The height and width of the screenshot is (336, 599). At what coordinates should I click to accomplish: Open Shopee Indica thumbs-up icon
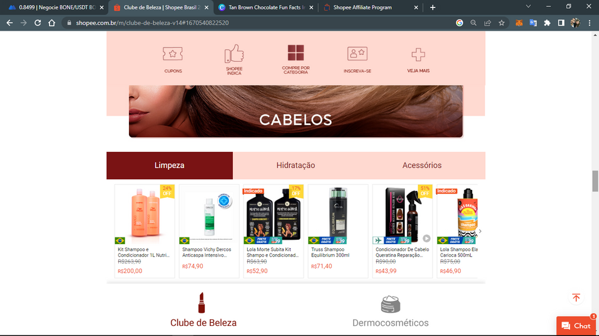[x=234, y=54]
